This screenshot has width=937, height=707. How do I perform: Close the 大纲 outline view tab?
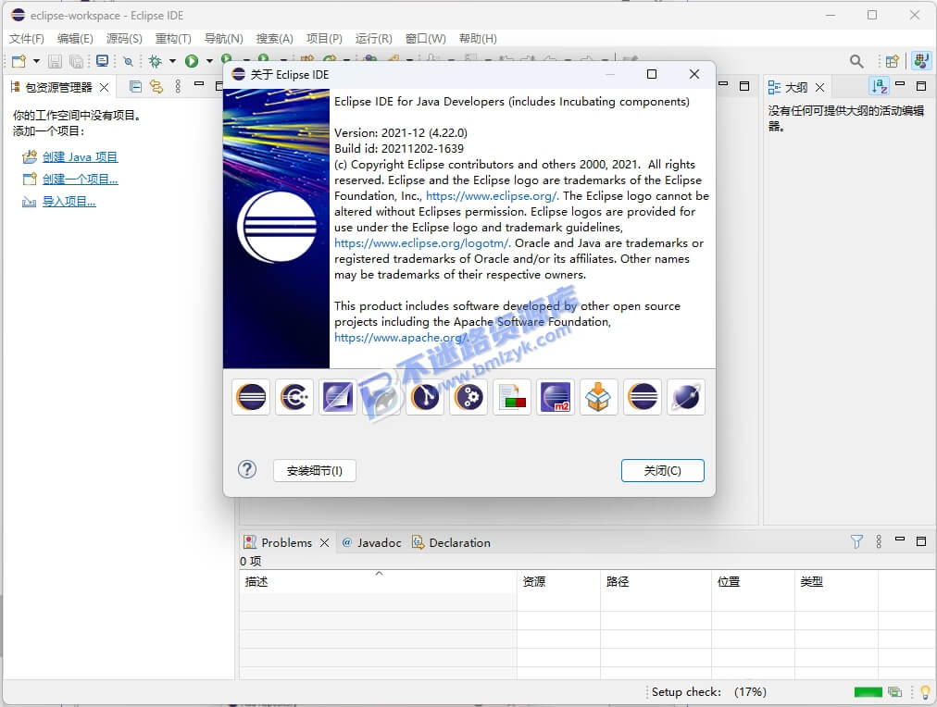[x=820, y=88]
